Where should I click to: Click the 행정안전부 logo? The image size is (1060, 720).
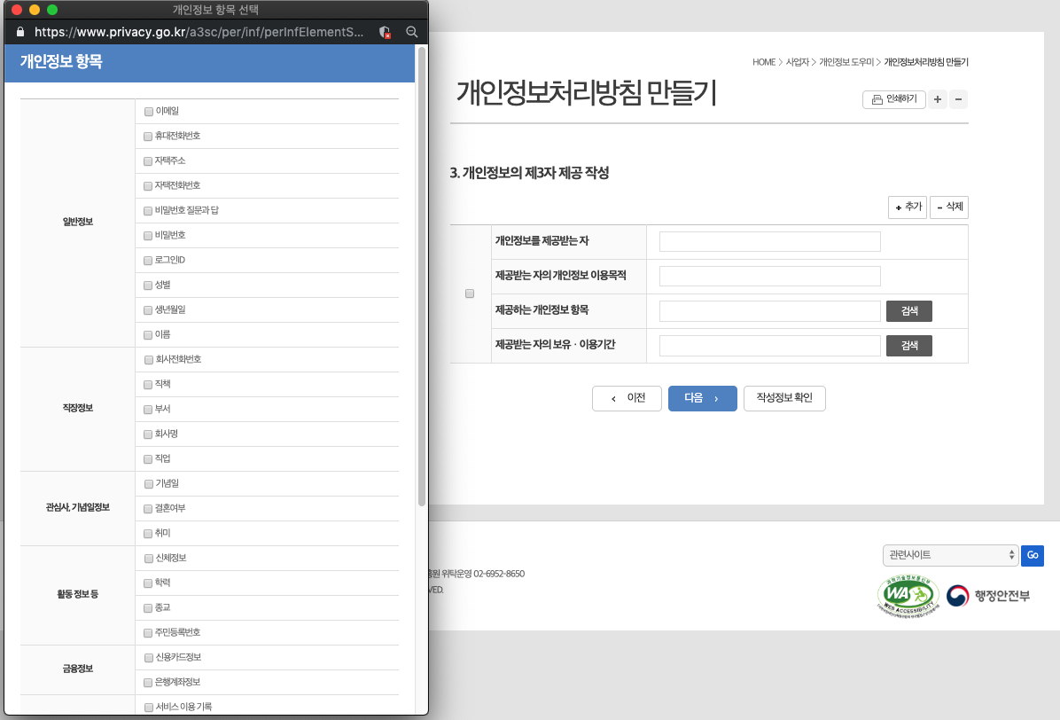987,596
